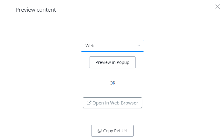Click the 'OR' separator text
The height and width of the screenshot is (140, 224).
(x=112, y=83)
